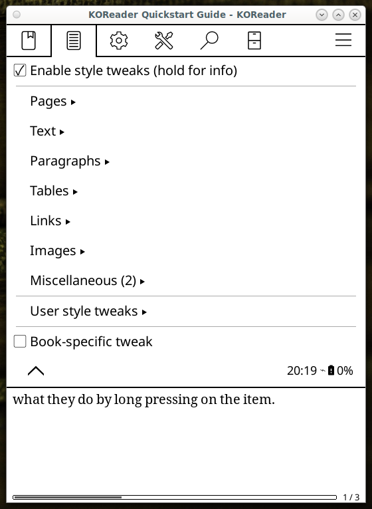Open the hamburger main menu icon
Screen dimensions: 372x509
(343, 40)
